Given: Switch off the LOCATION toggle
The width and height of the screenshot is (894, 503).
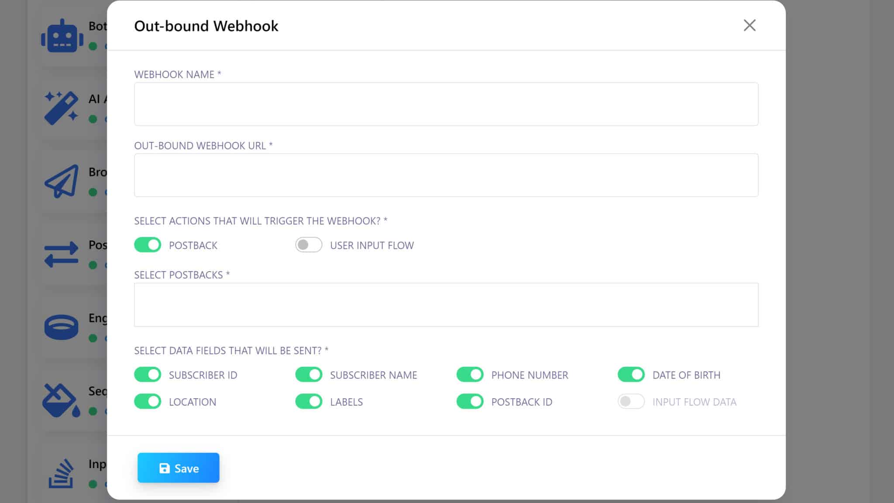Looking at the screenshot, I should pyautogui.click(x=148, y=401).
